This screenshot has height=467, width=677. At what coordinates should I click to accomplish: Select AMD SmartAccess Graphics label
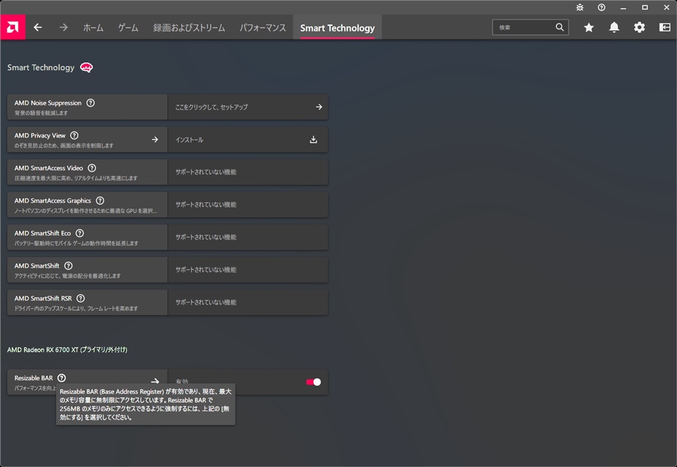(53, 200)
